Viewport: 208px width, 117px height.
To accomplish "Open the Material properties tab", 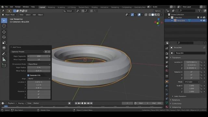I will [x=167, y=107].
